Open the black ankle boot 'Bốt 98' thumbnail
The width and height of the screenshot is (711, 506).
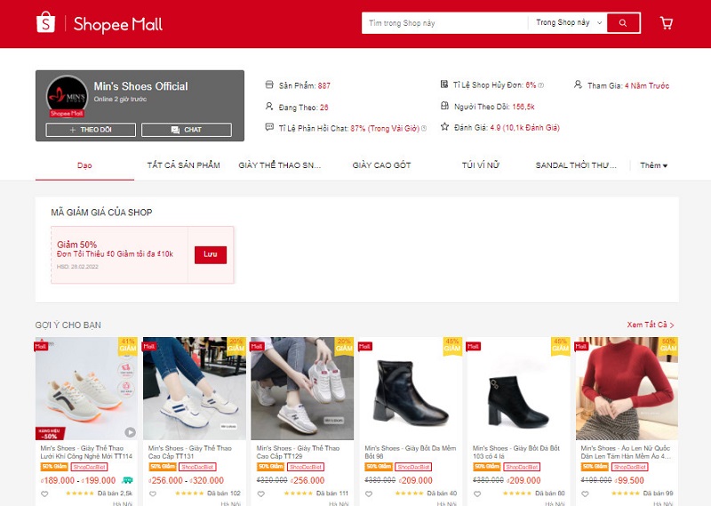409,389
